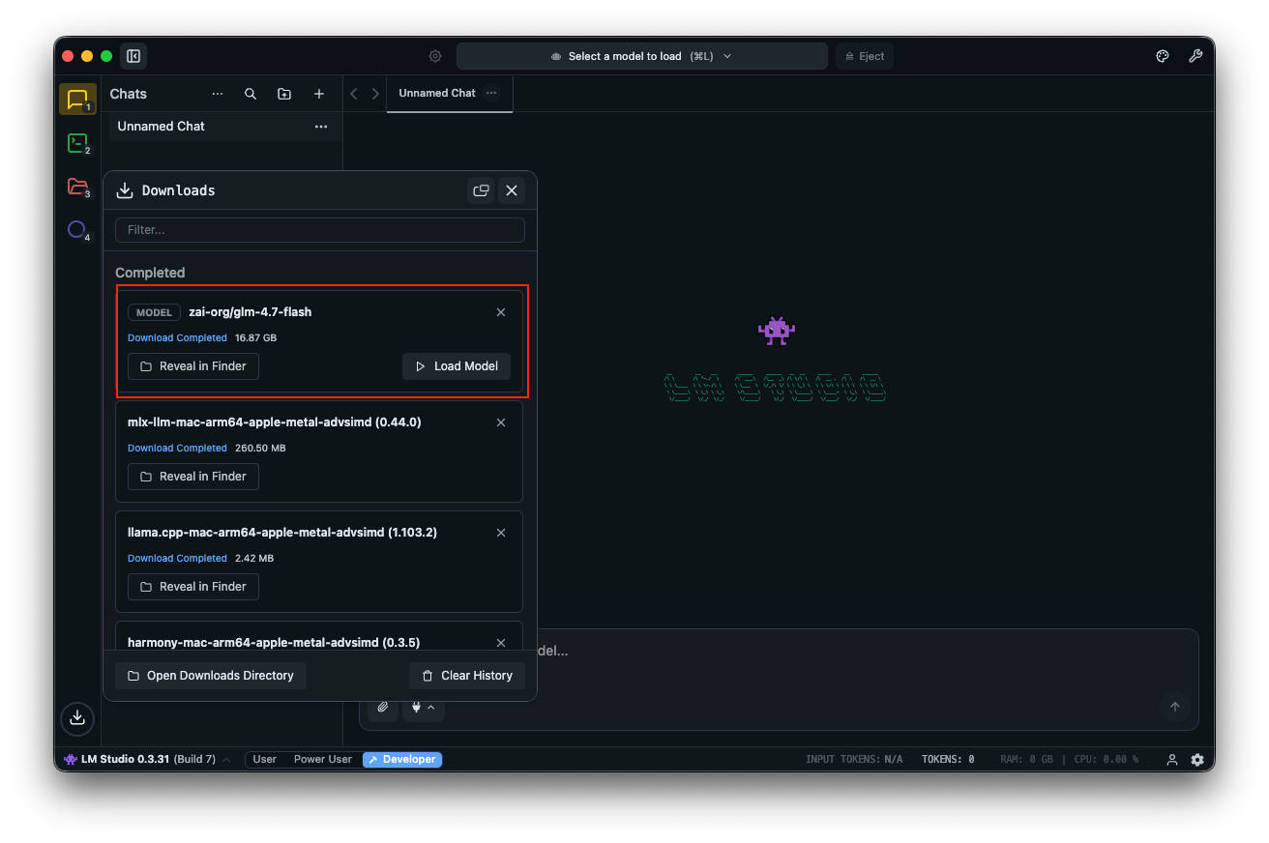
Task: Open Unnamed Chat options ellipsis in list
Action: [x=320, y=127]
